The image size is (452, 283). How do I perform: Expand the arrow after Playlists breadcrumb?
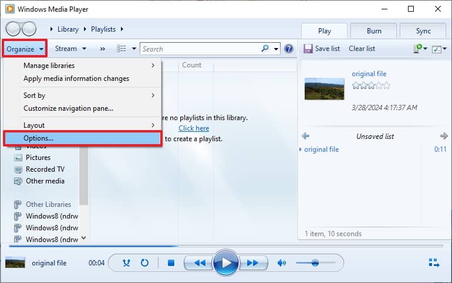(122, 29)
